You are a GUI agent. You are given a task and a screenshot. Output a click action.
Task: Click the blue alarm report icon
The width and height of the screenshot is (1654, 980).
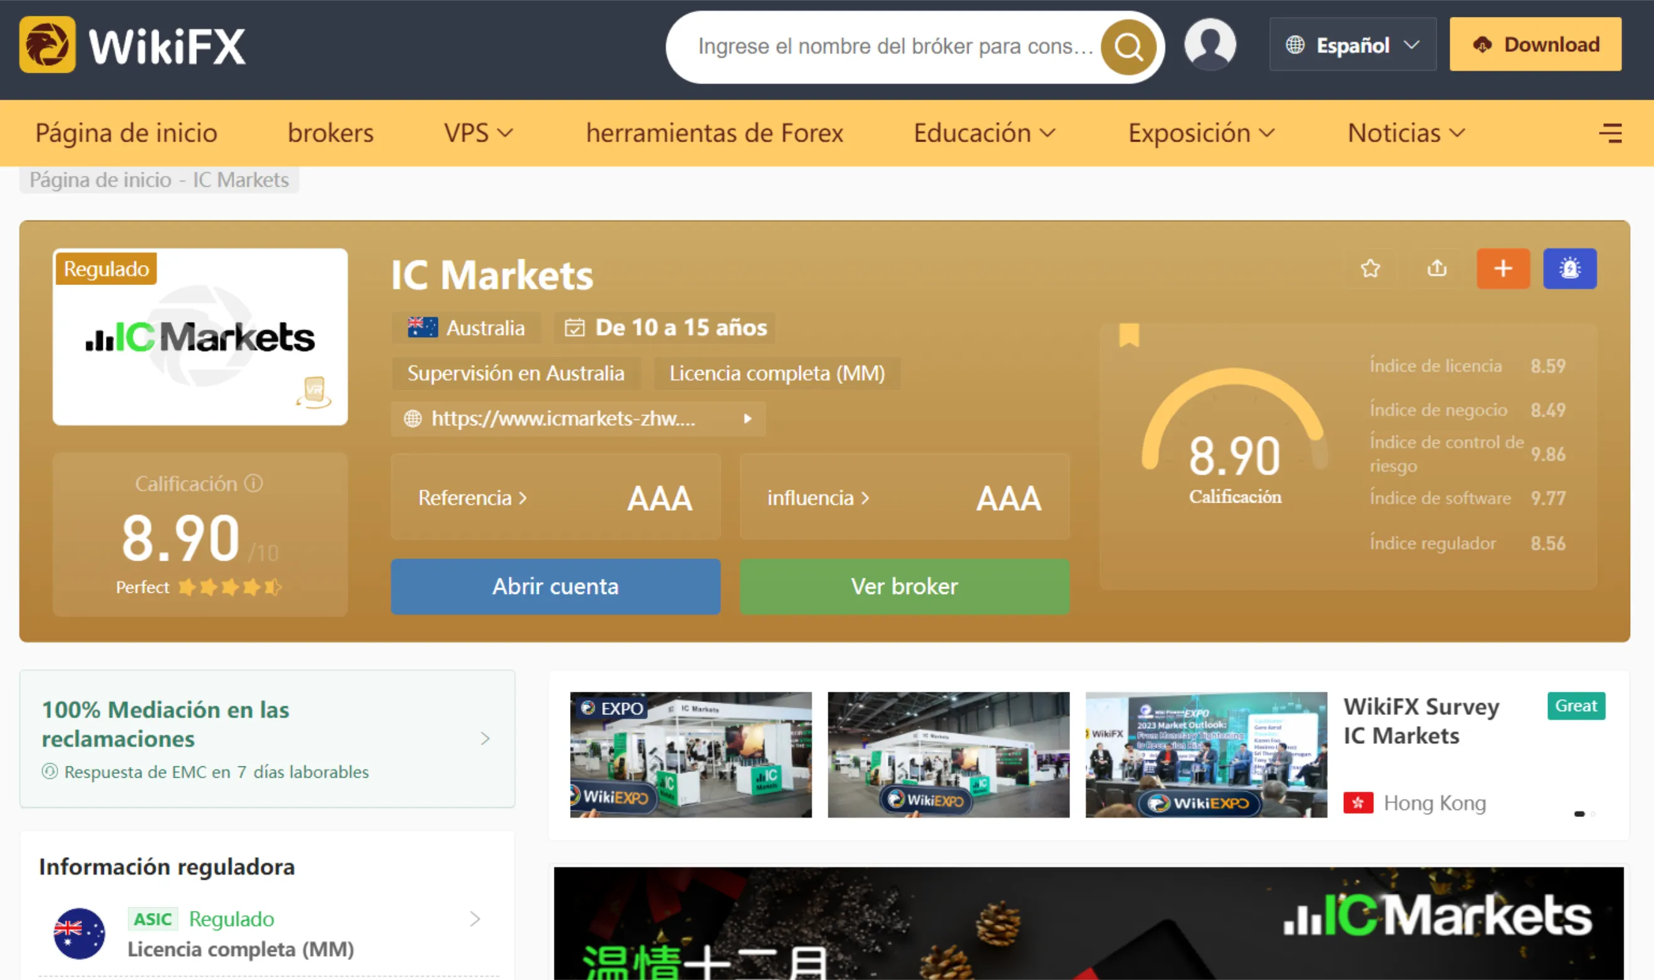1569,269
